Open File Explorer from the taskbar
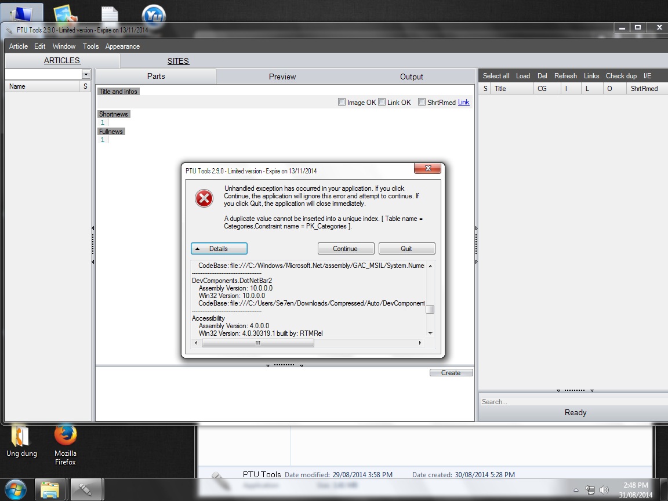The image size is (668, 501). pos(50,490)
